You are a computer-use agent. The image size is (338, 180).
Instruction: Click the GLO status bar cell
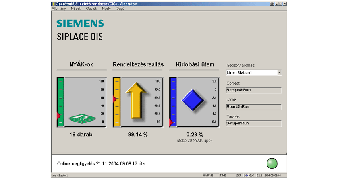252,176
